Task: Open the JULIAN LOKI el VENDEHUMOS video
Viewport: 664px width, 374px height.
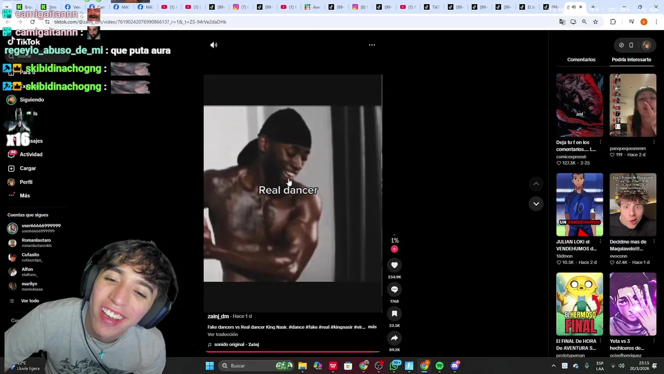Action: click(x=579, y=205)
